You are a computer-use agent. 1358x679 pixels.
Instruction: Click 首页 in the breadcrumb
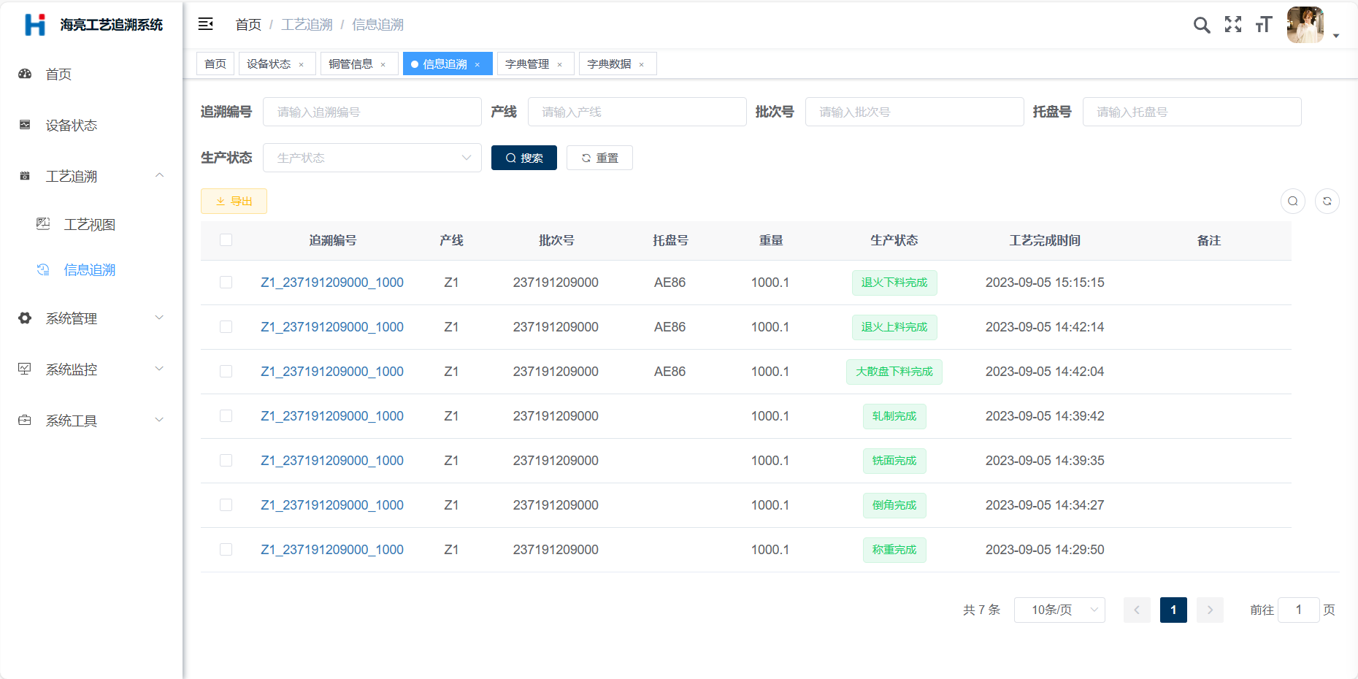coord(248,25)
